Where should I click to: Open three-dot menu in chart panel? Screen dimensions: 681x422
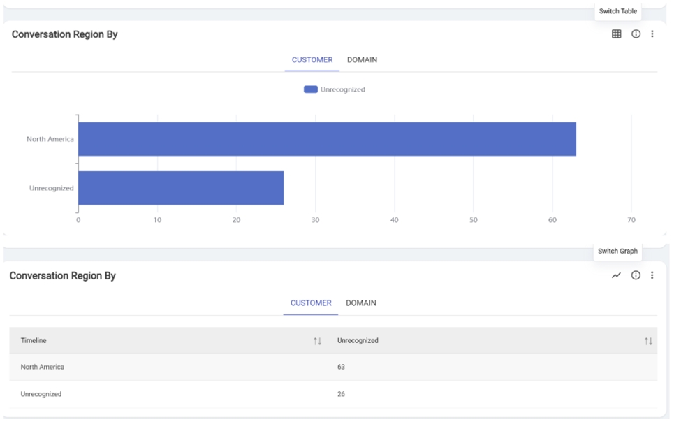click(652, 34)
